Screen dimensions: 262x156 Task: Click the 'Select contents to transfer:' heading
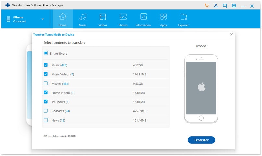pyautogui.click(x=64, y=43)
